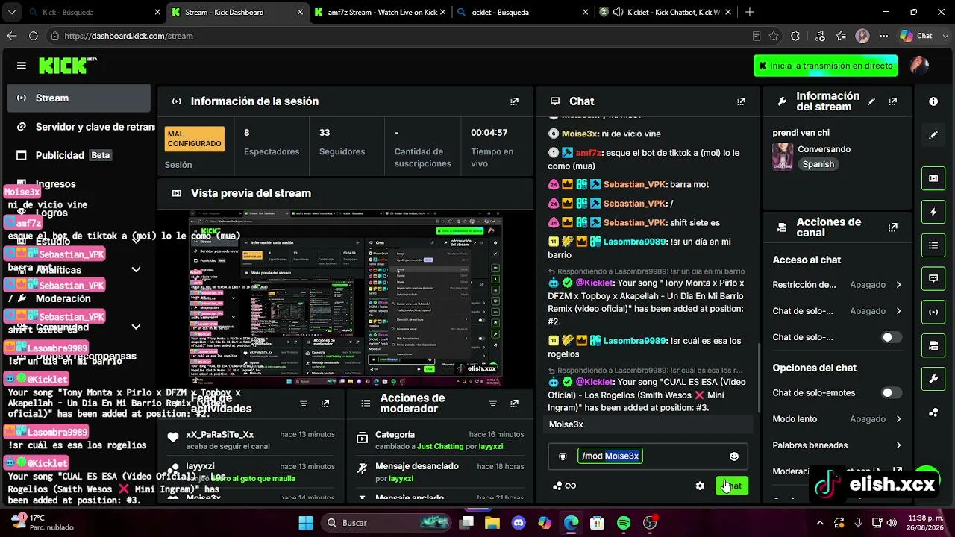The height and width of the screenshot is (537, 955).
Task: Open the emoji picker in chat input
Action: point(734,456)
